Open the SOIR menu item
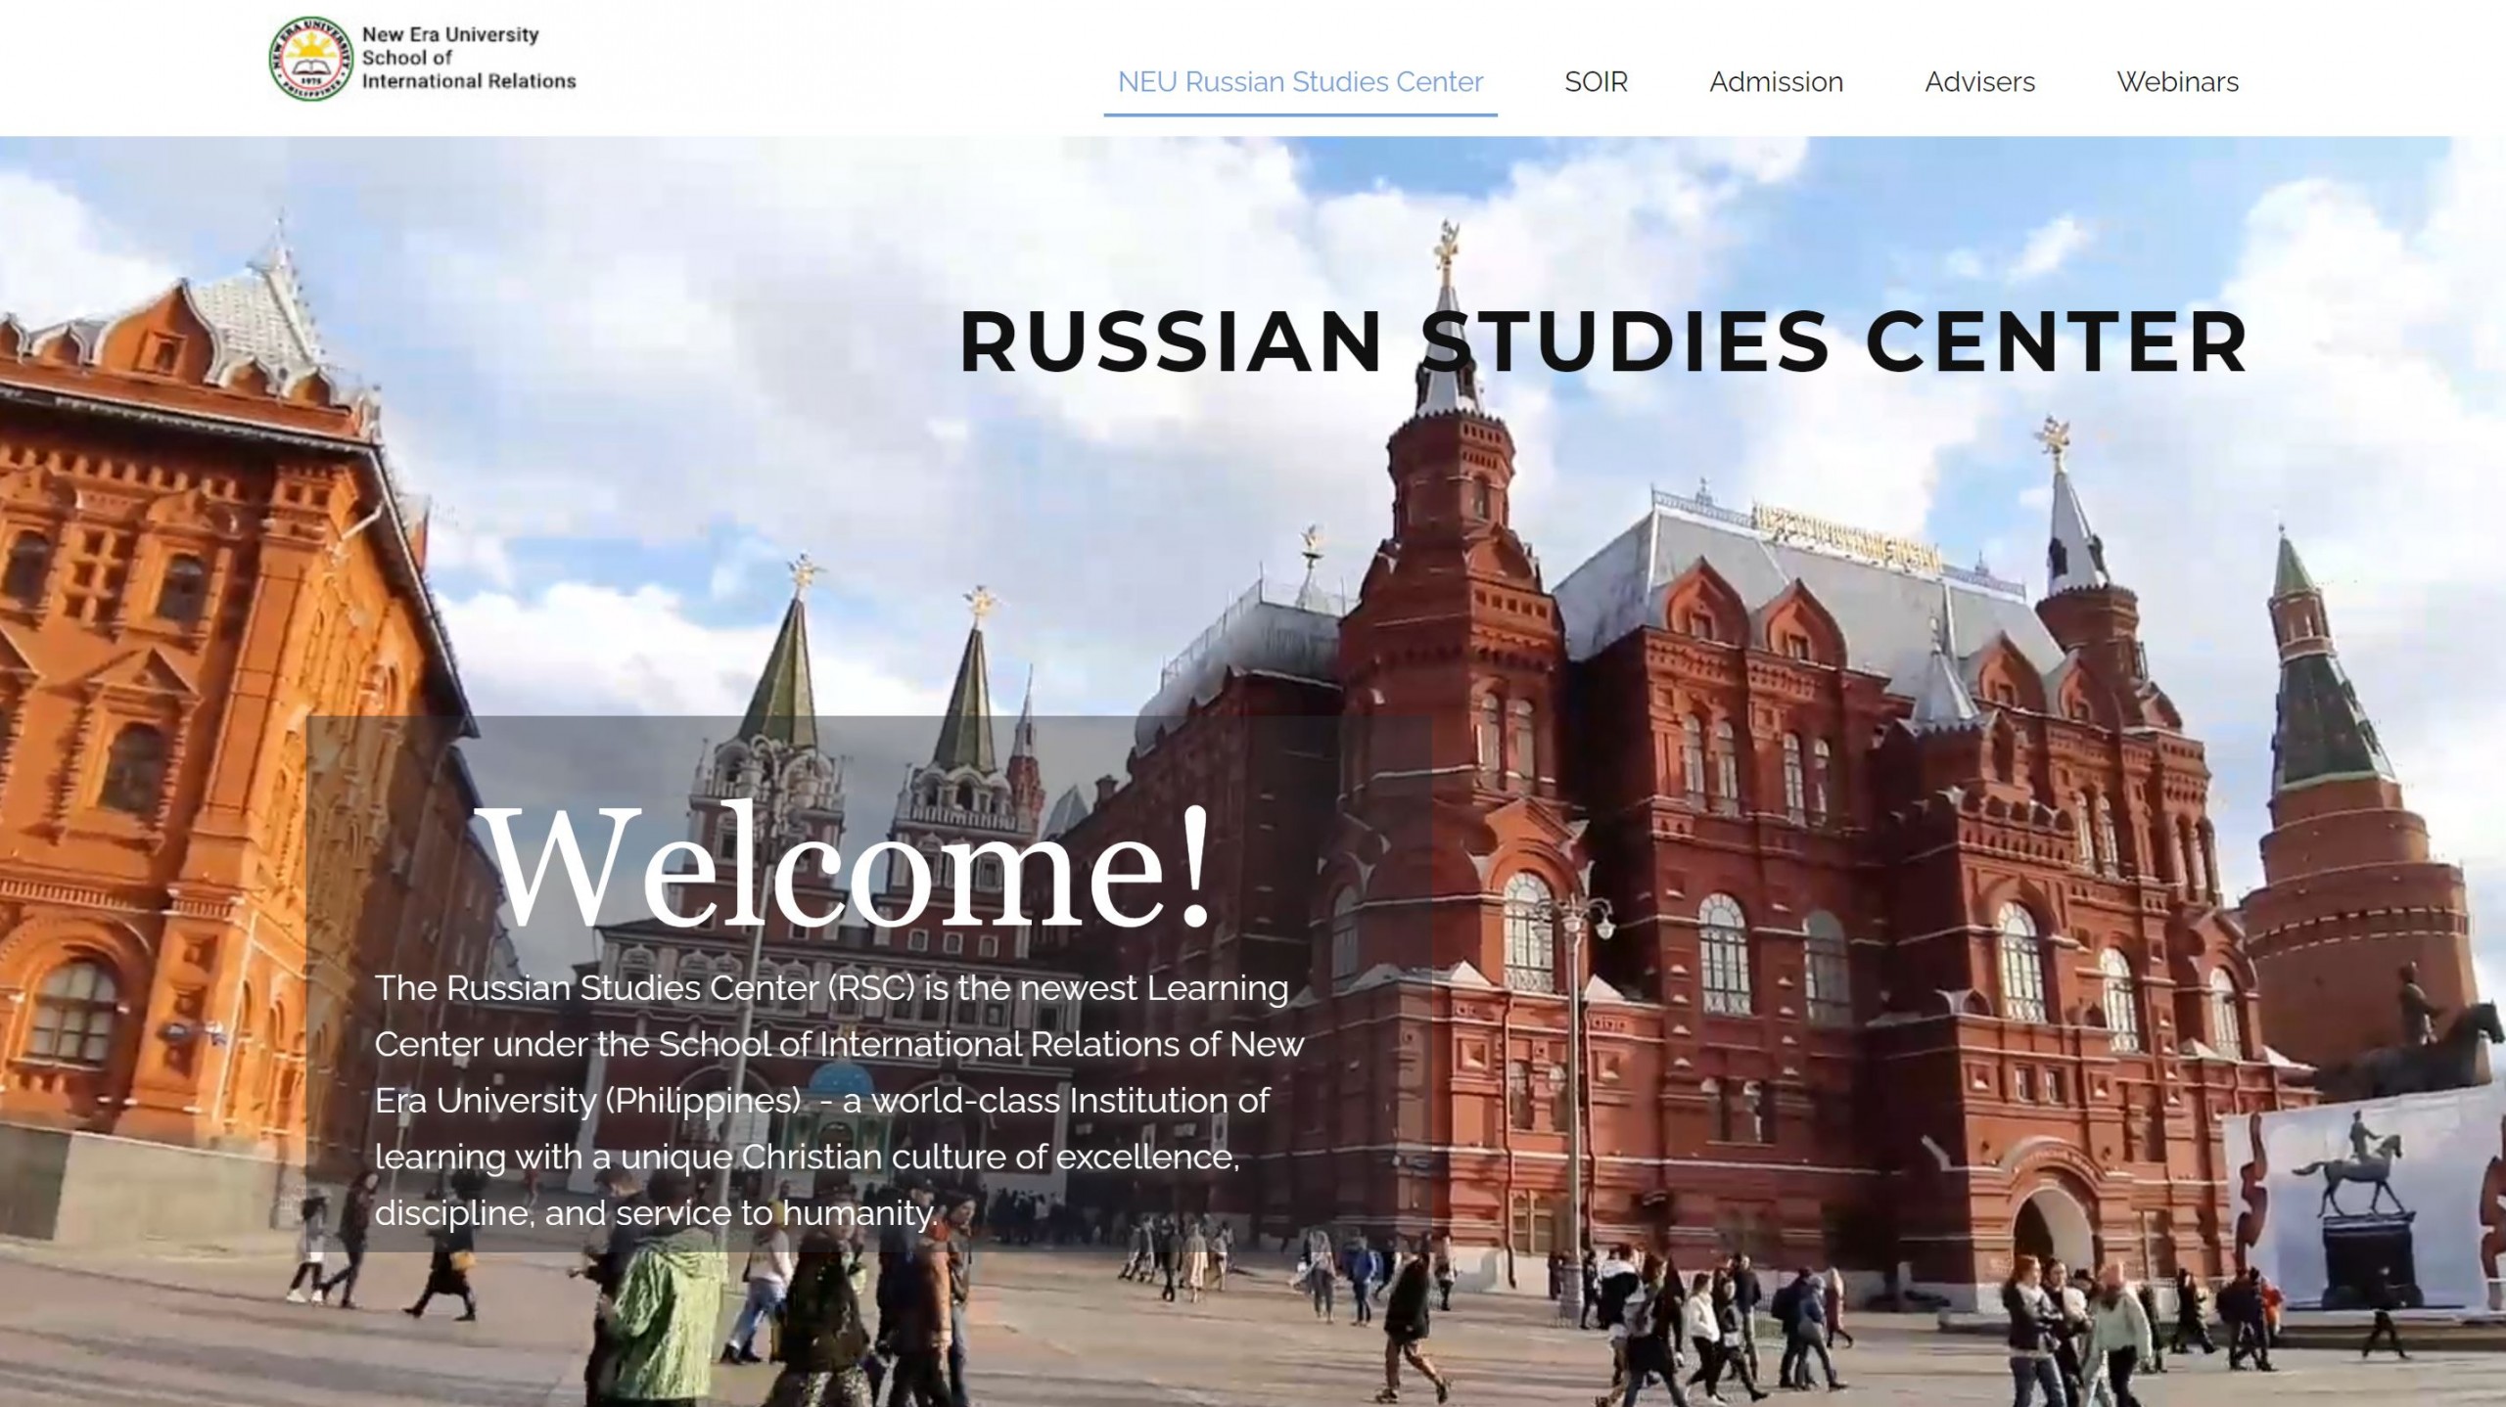The image size is (2506, 1407). click(1596, 81)
